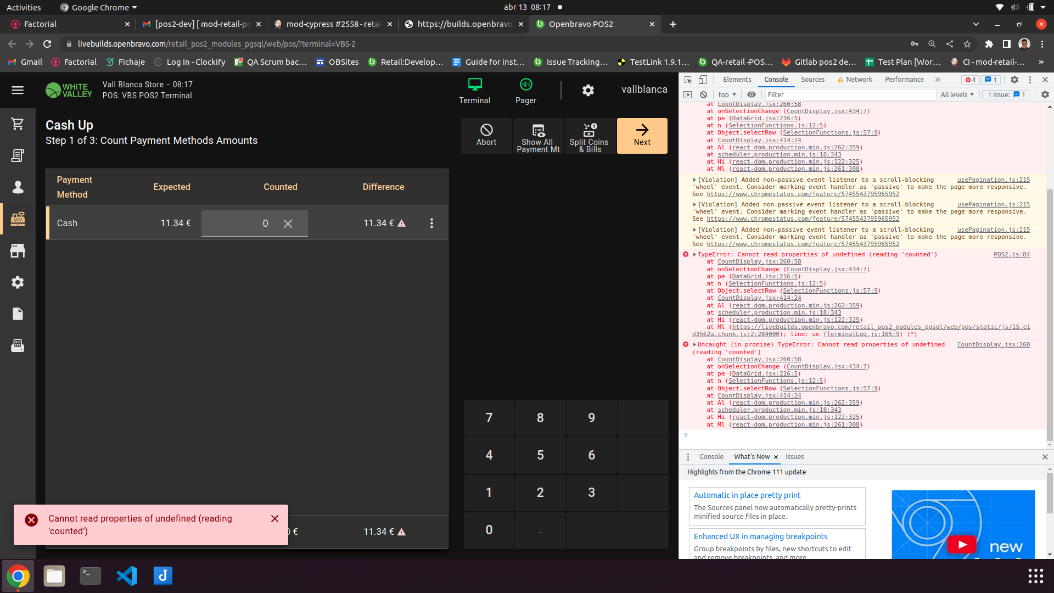
Task: Open Cash row three-dot options menu
Action: tap(431, 223)
